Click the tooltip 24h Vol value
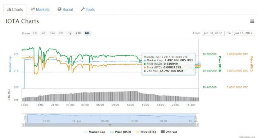Viewport: 265px width, 138px height. point(171,71)
